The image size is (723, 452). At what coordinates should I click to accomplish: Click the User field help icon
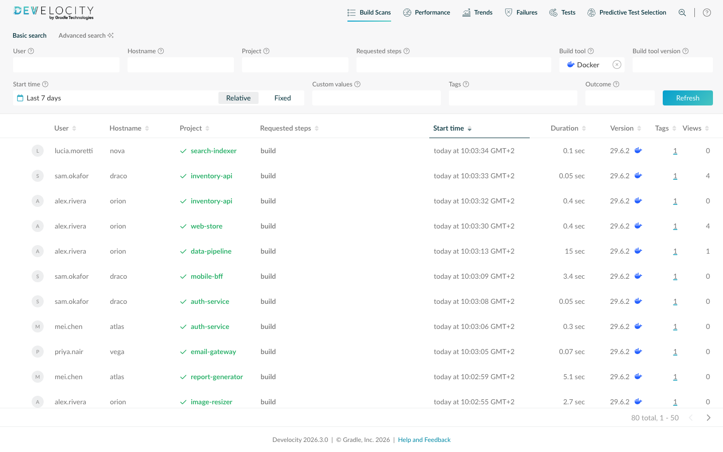click(31, 51)
